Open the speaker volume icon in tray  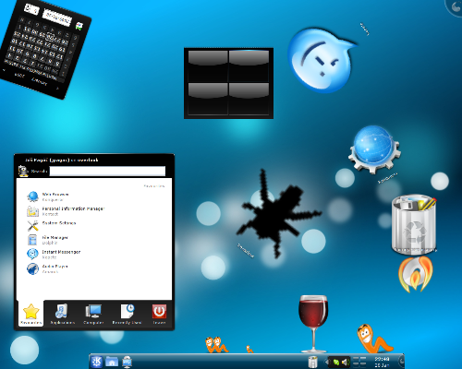point(346,363)
